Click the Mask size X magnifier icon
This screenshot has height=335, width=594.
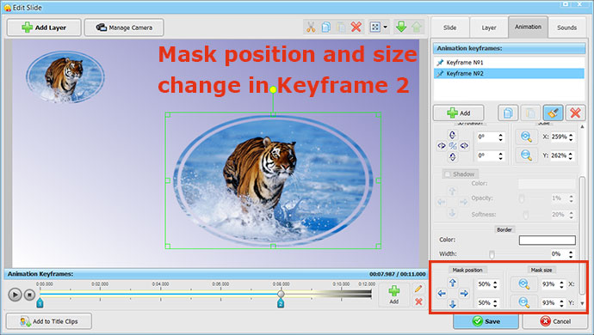[x=524, y=284]
